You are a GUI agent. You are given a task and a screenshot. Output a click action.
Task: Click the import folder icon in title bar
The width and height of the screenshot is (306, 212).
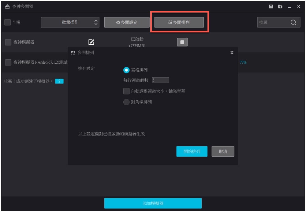tap(280, 6)
